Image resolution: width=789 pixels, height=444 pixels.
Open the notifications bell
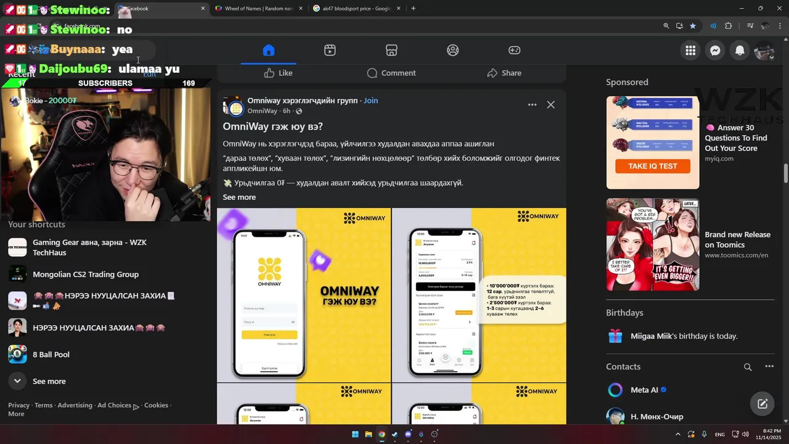[x=740, y=51]
